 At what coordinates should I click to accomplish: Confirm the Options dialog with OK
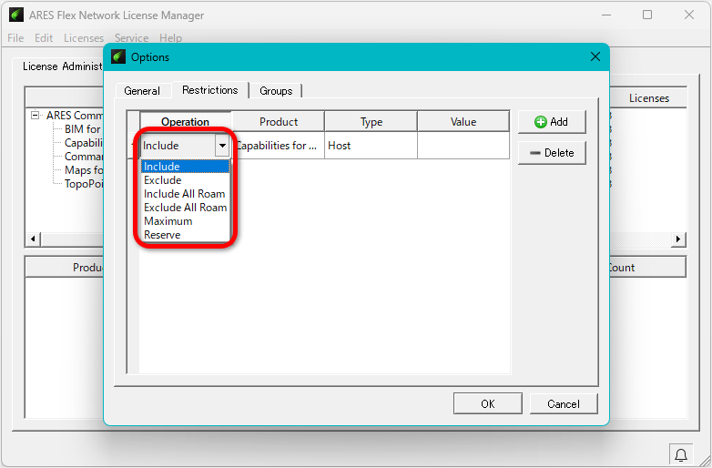tap(488, 404)
